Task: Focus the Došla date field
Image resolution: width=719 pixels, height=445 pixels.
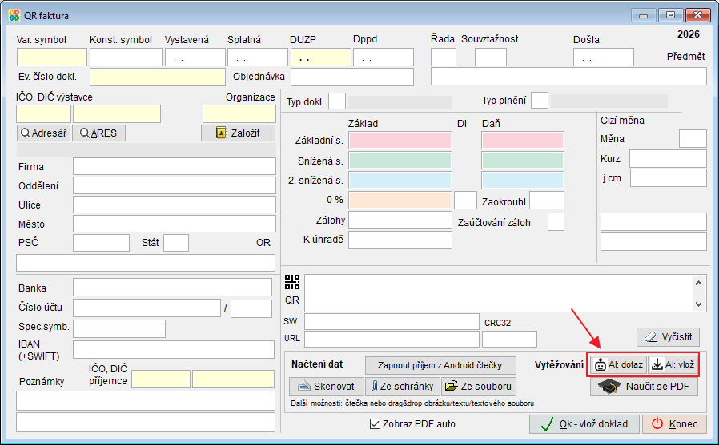Action: click(x=604, y=58)
